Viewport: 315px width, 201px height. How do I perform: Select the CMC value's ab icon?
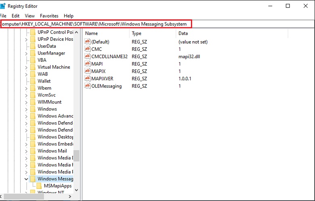pos(87,49)
